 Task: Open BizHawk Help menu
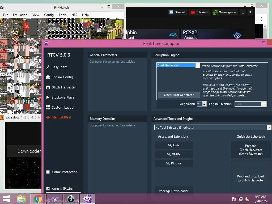click(x=85, y=15)
